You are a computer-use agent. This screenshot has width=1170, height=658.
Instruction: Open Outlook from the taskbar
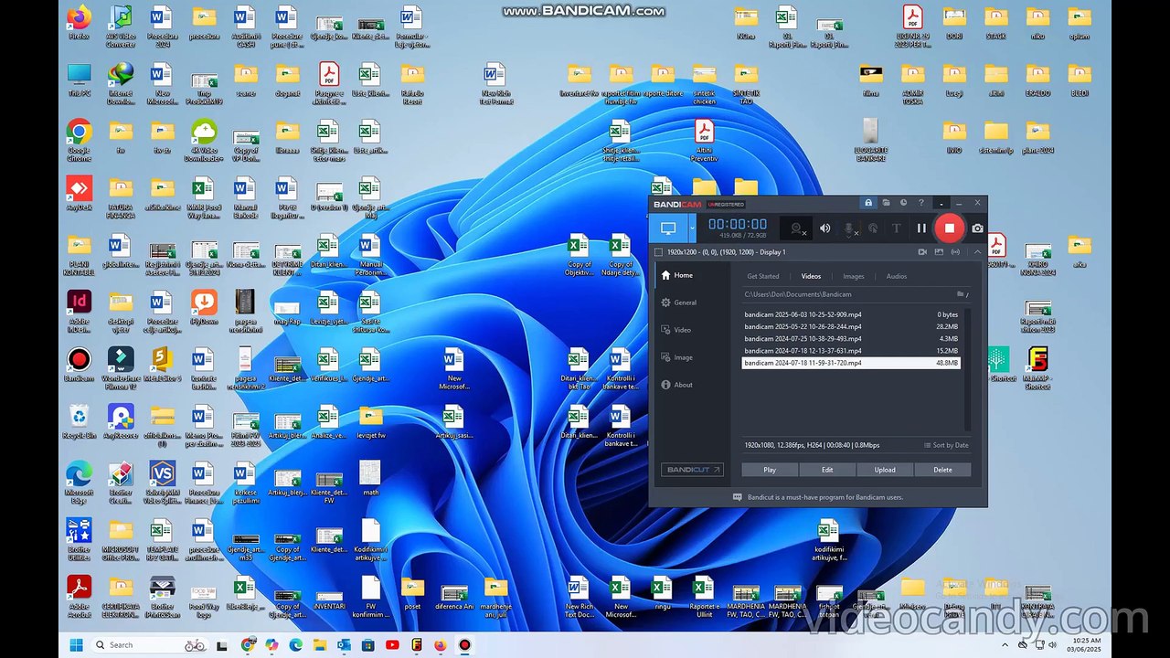(344, 644)
